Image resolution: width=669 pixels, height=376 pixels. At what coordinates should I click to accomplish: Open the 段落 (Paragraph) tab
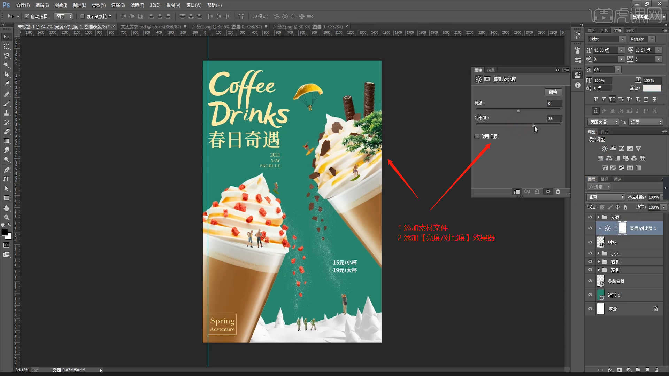click(x=630, y=30)
